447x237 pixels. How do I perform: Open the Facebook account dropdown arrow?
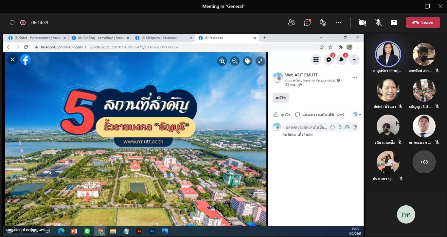(x=354, y=59)
